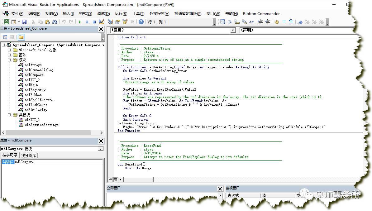Screen dimensions: 372x211
Task: Click the View Microsoft Excel icon
Action: [x=7, y=22]
